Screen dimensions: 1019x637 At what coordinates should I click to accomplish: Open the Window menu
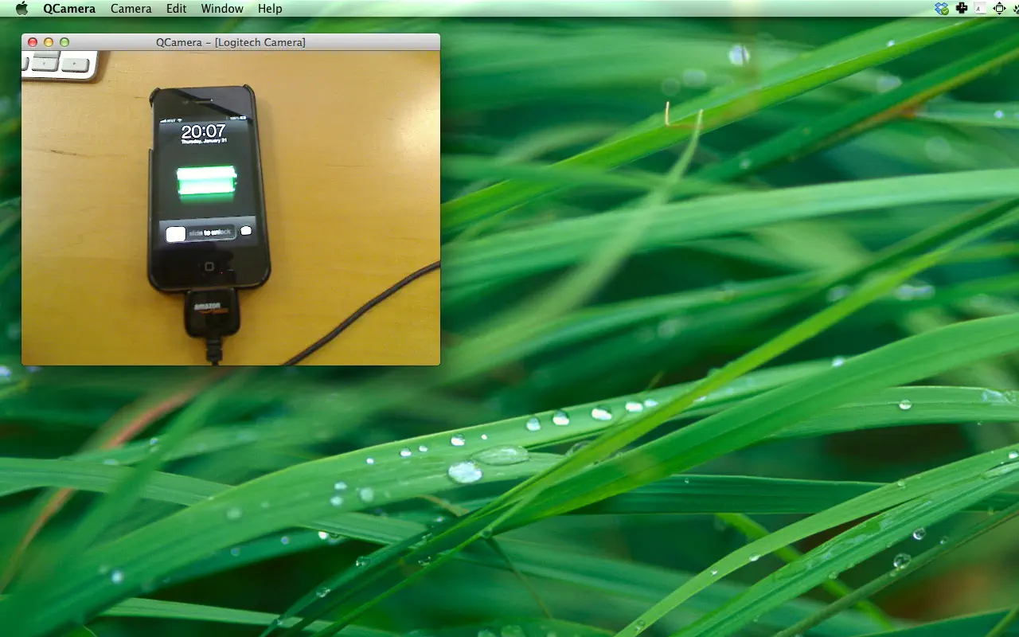pyautogui.click(x=222, y=8)
